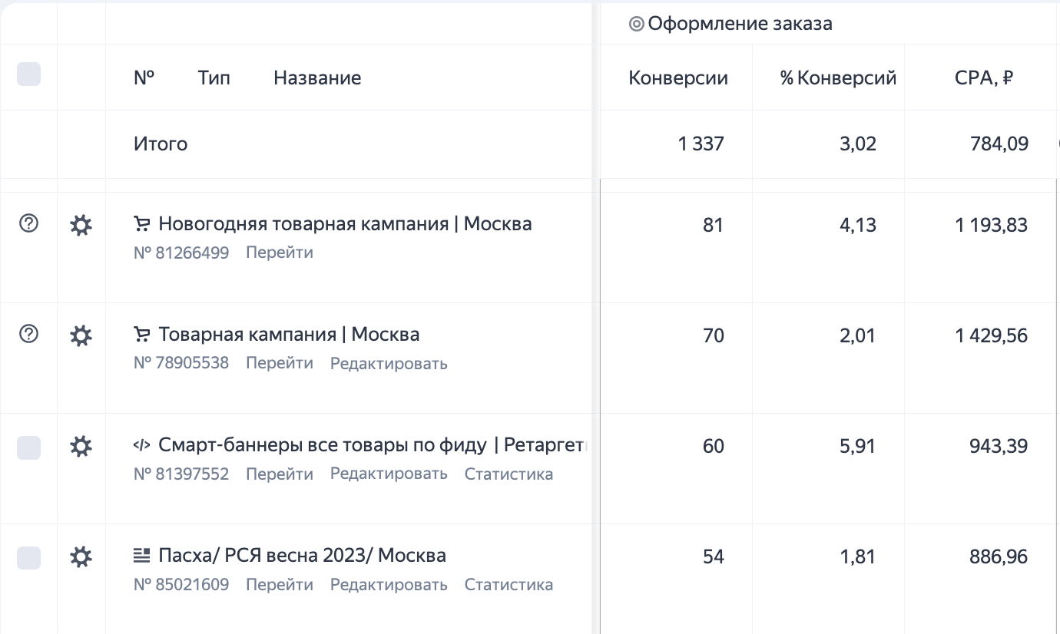Click question mark icon beside Новогодняя товарная кампания
1060x634 pixels.
coord(28,223)
